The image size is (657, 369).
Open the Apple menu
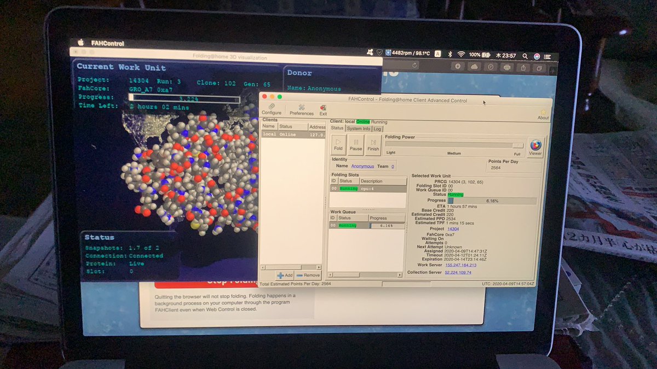click(x=80, y=43)
